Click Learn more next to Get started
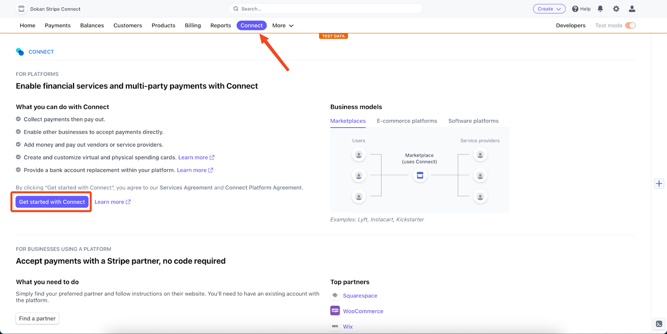 pos(113,202)
